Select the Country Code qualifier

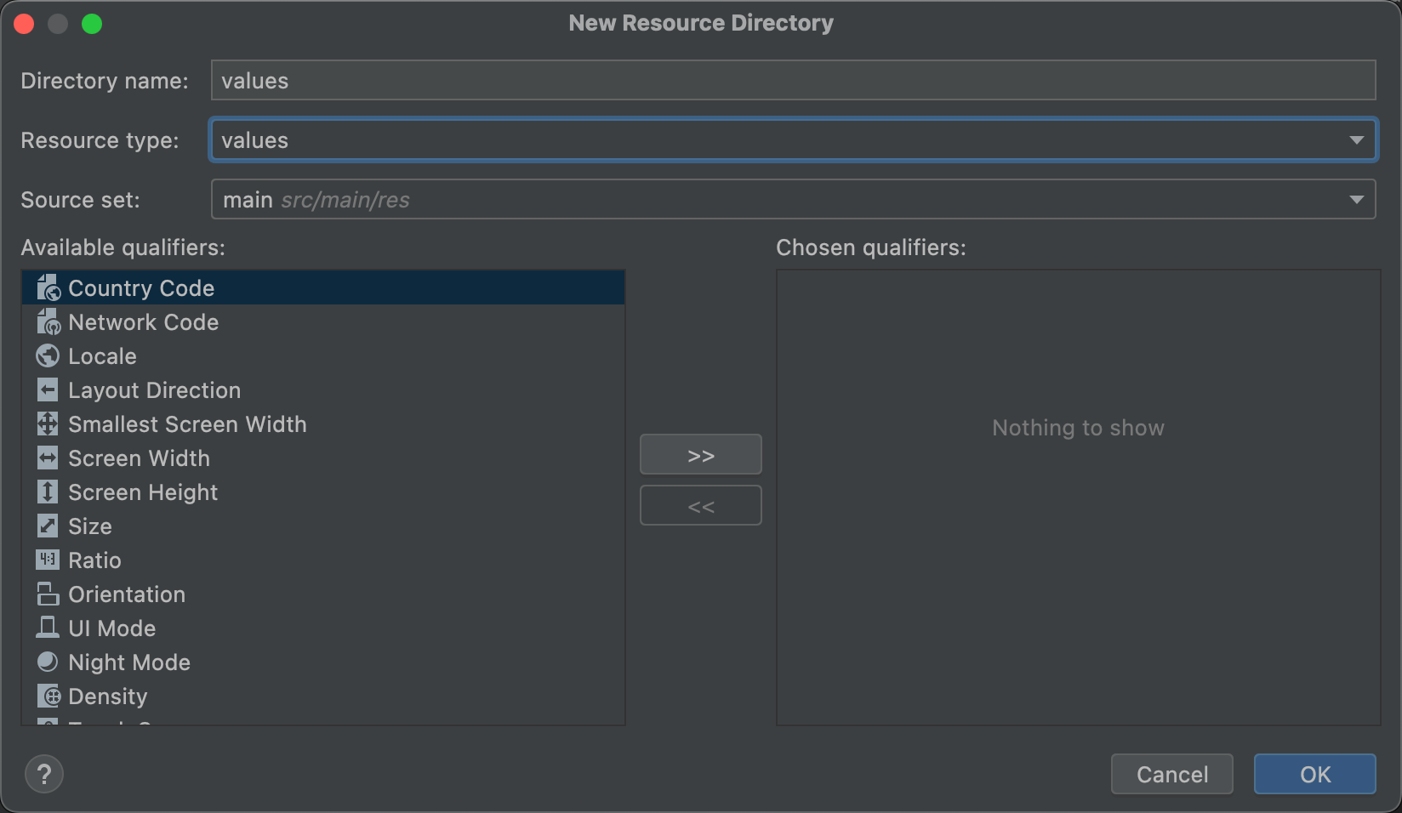(x=140, y=287)
